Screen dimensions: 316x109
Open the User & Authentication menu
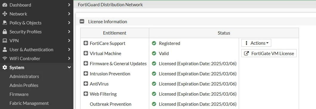pyautogui.click(x=37, y=49)
